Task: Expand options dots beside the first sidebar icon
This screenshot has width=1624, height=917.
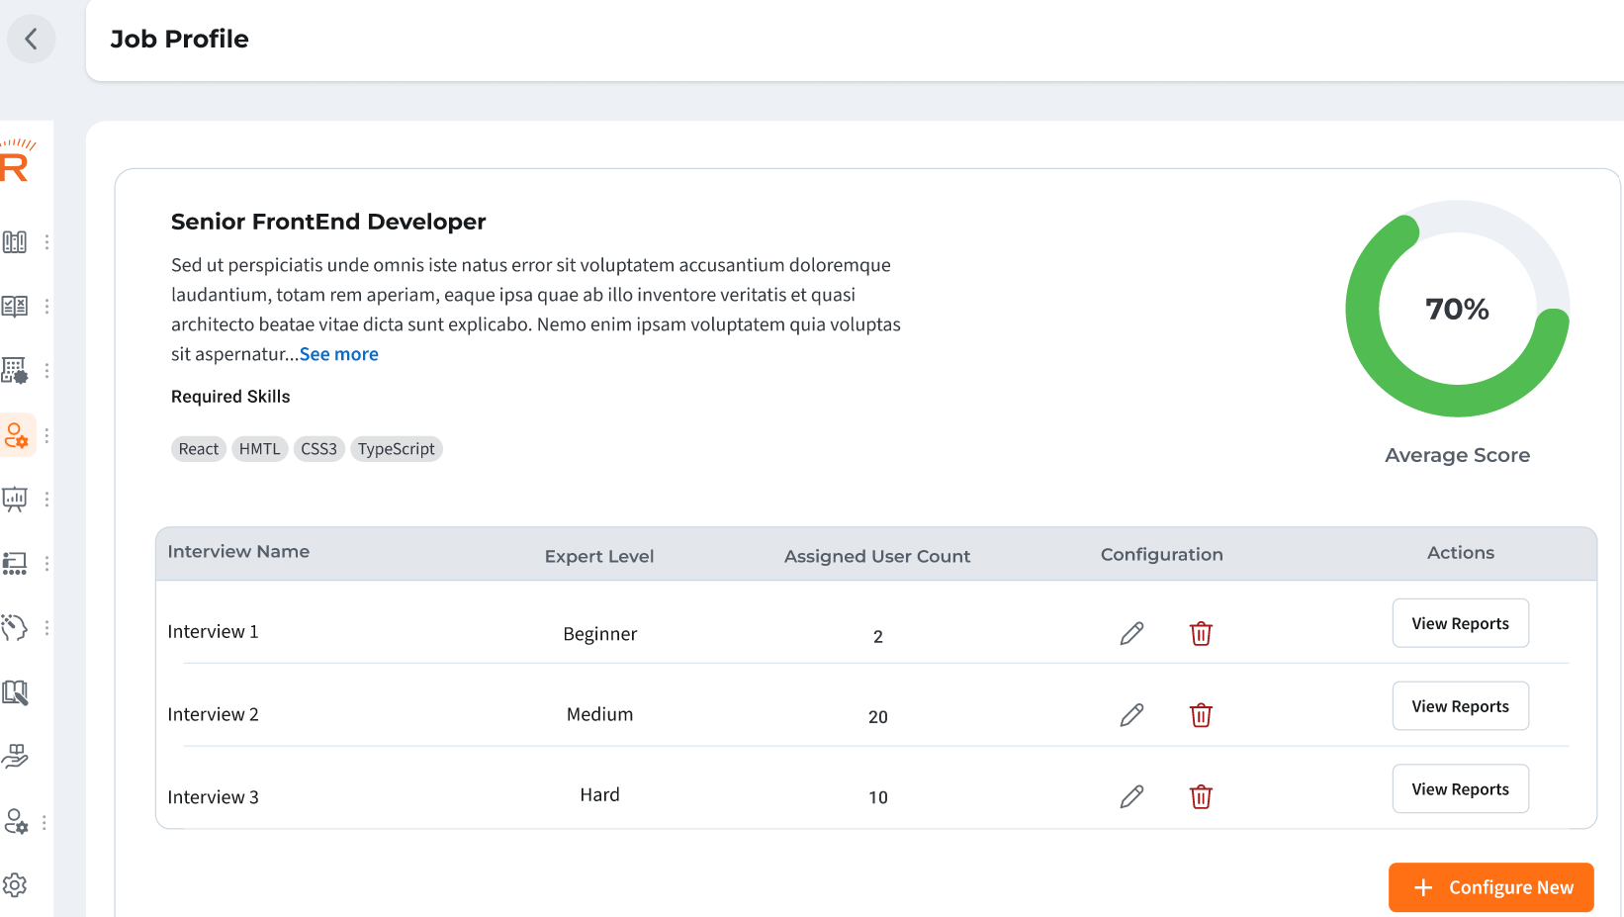Action: 46,242
